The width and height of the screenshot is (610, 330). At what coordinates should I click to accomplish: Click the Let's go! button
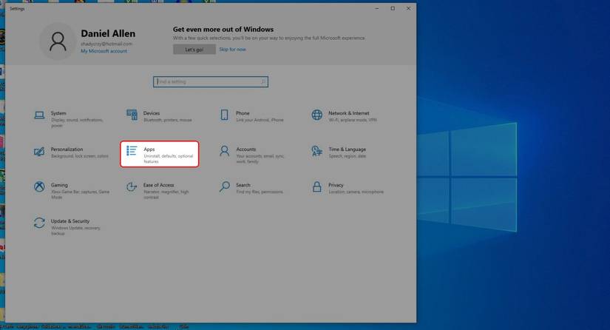tap(194, 50)
